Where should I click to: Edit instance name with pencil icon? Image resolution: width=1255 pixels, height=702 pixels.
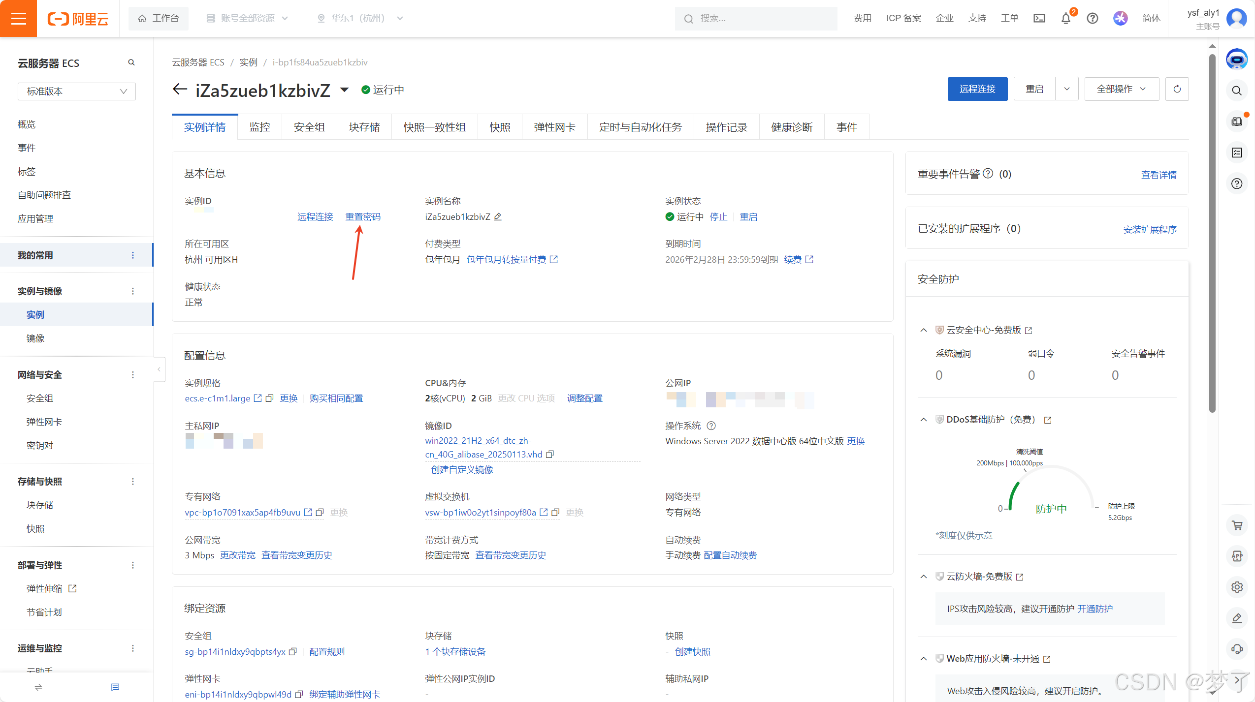(498, 216)
